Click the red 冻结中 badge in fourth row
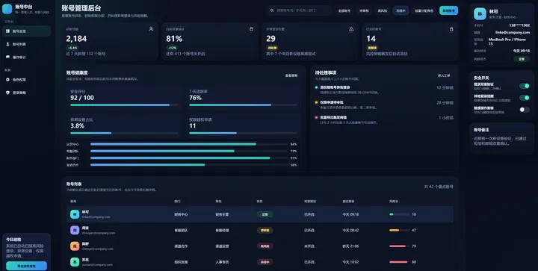 click(265, 262)
